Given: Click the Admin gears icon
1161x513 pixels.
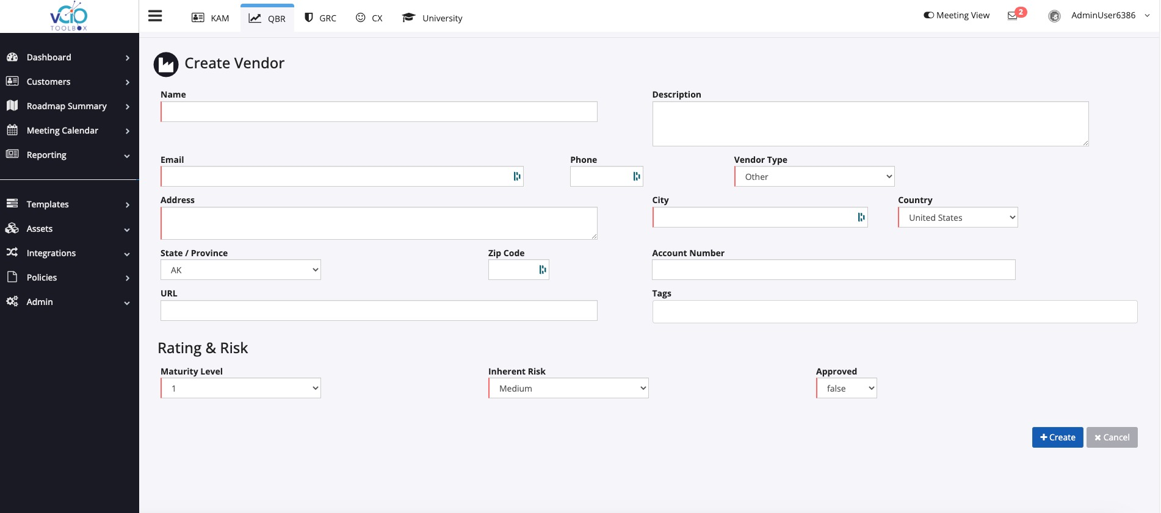Looking at the screenshot, I should 12,301.
